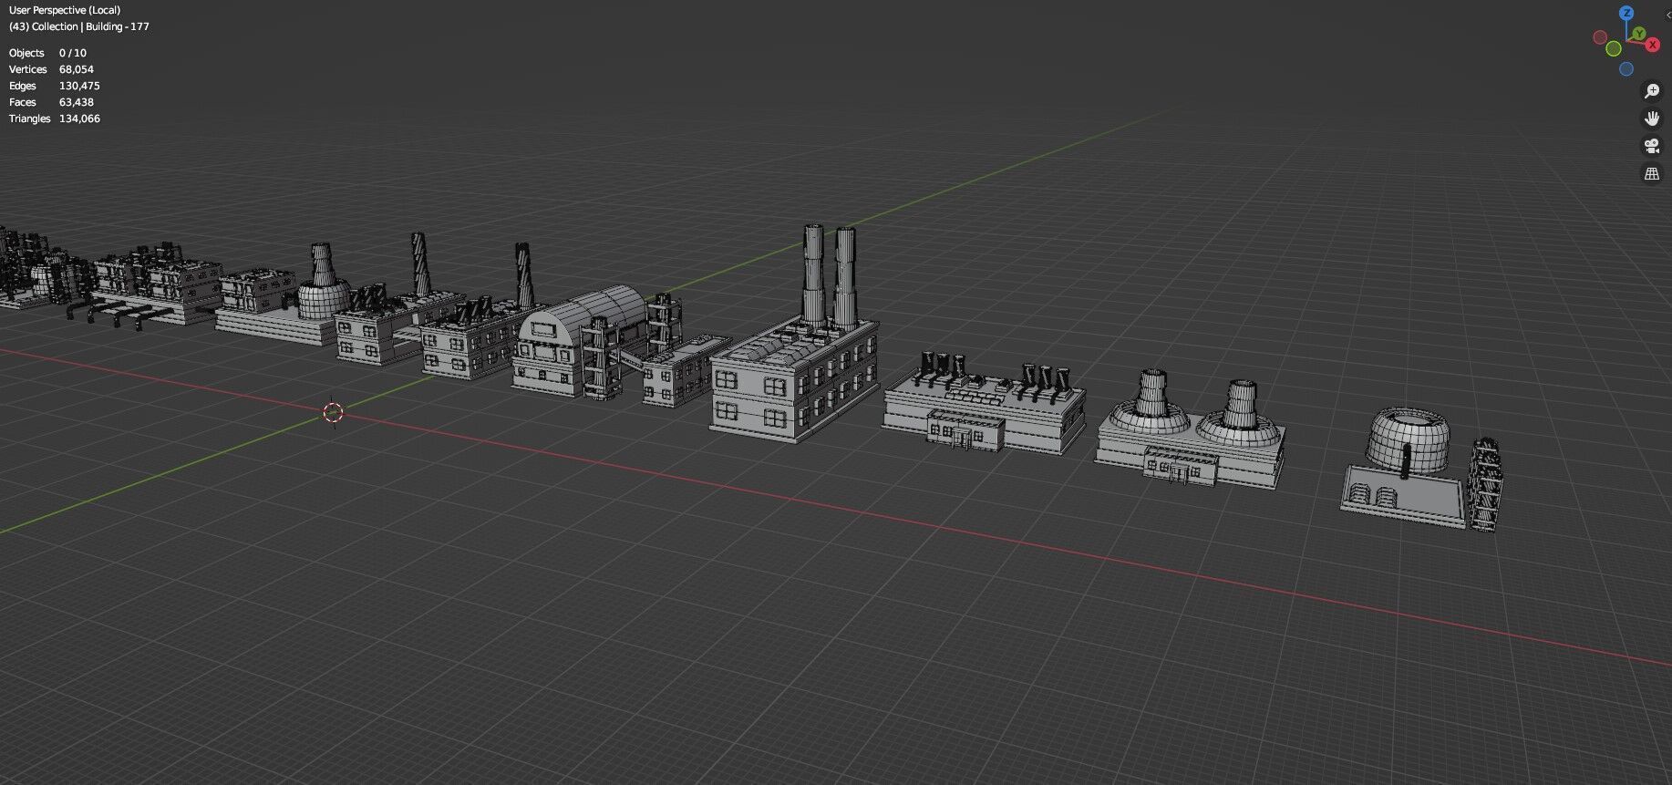1672x785 pixels.
Task: Select the dome-roofed building at far right
Action: click(1419, 469)
